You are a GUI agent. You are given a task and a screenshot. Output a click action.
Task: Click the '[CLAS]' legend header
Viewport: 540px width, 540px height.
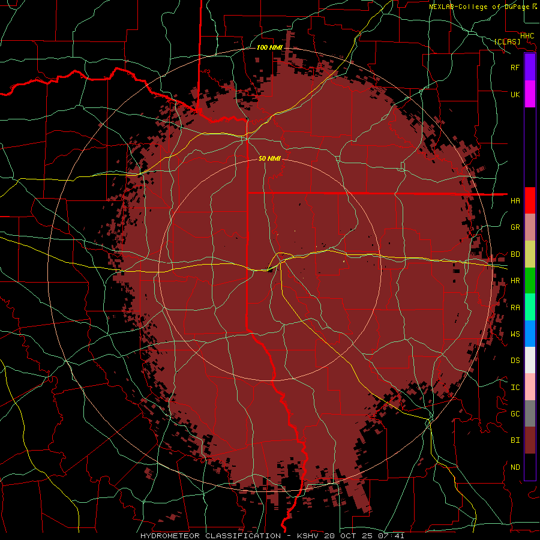point(507,41)
